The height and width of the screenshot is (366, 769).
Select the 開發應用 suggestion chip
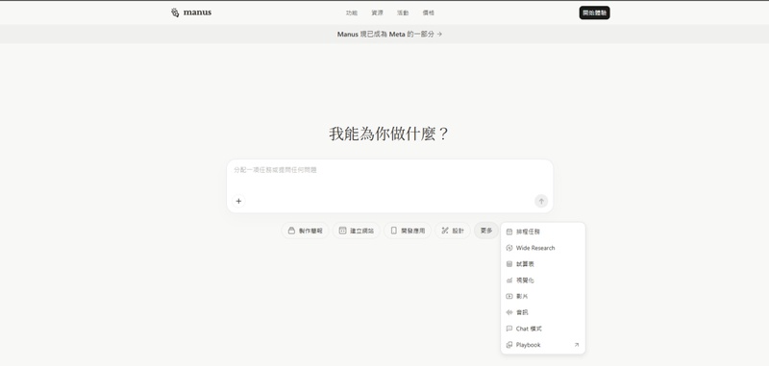click(x=407, y=231)
